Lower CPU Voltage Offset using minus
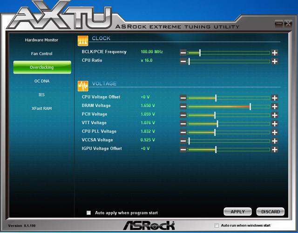 pyautogui.click(x=183, y=98)
